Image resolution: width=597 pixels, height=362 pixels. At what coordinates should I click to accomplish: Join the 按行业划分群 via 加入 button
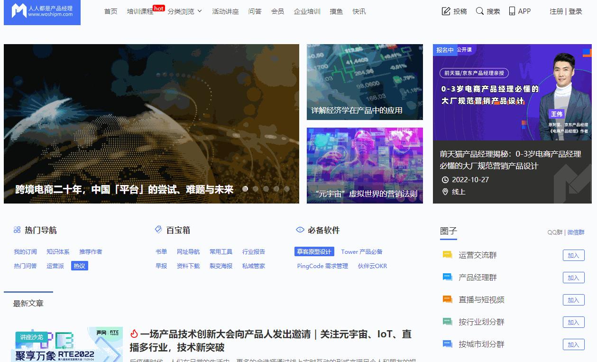[x=573, y=322]
